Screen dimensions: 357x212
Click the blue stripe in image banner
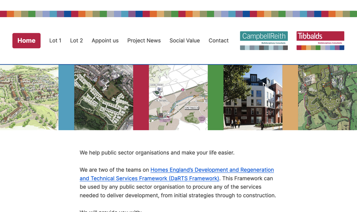[x=66, y=98]
